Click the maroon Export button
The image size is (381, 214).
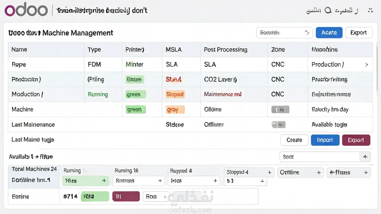356,140
